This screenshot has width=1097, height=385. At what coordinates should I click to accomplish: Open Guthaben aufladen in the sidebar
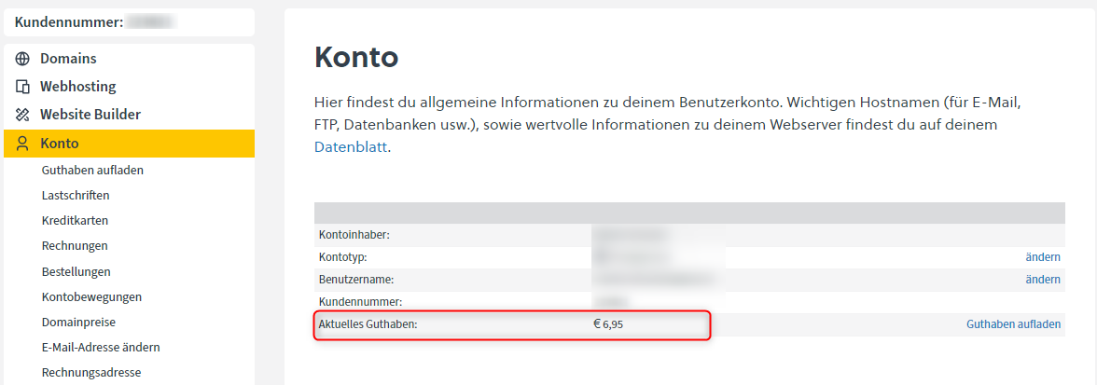pos(93,170)
